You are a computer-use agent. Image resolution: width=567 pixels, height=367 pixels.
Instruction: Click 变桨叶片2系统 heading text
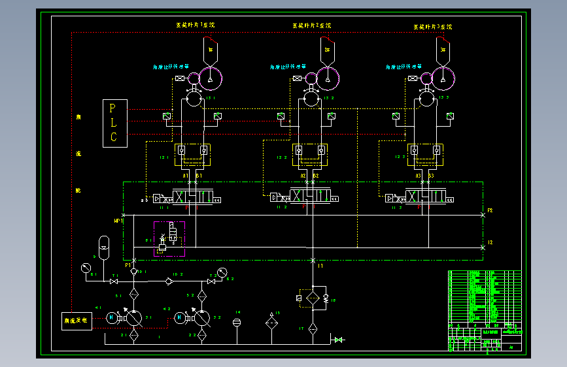(x=312, y=25)
